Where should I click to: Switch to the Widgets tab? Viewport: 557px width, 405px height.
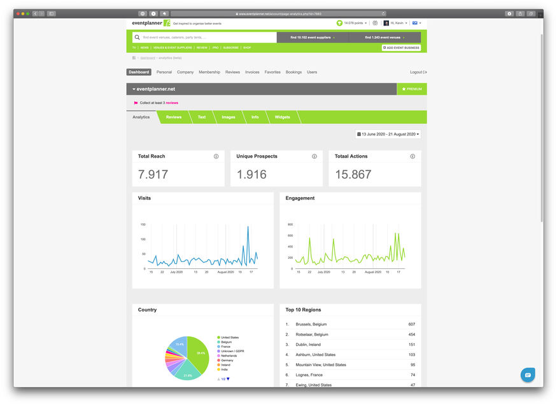[x=283, y=117]
